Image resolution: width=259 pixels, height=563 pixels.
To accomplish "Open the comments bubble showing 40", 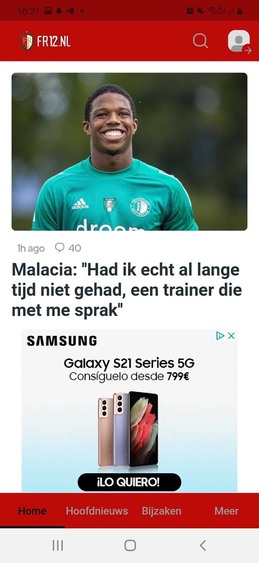I will 68,248.
